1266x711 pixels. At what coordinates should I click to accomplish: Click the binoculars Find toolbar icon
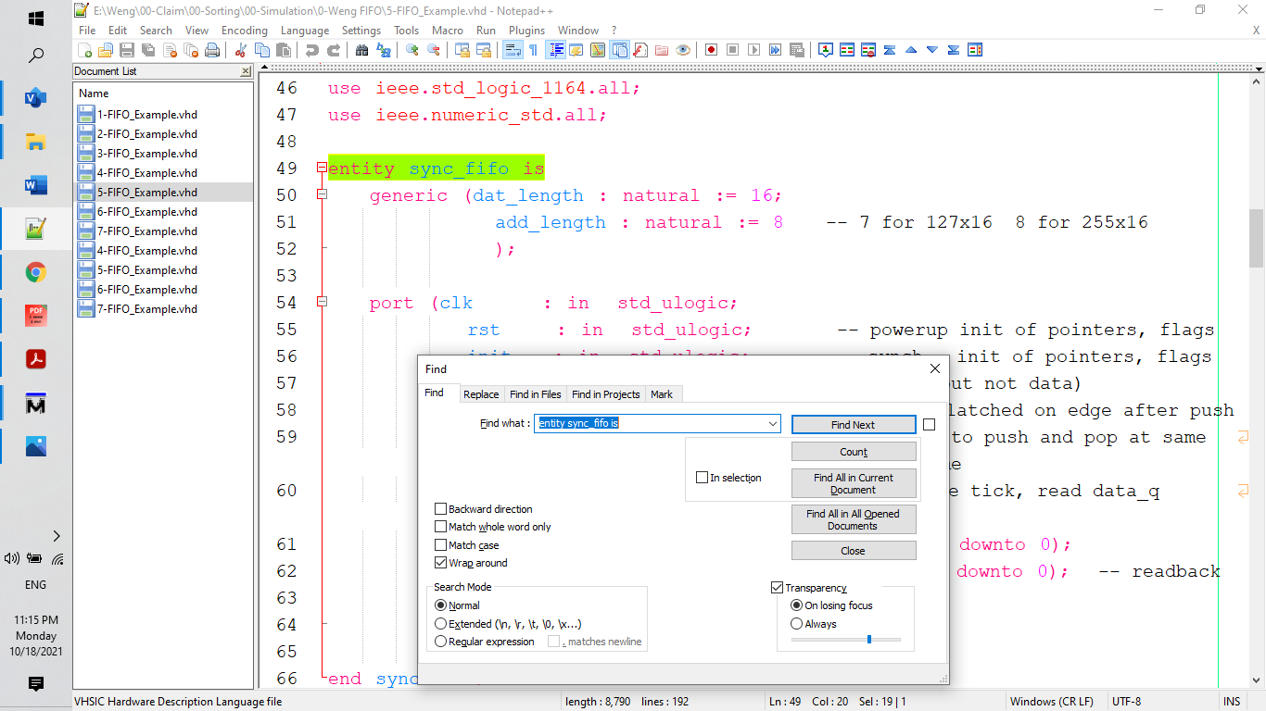click(x=361, y=50)
